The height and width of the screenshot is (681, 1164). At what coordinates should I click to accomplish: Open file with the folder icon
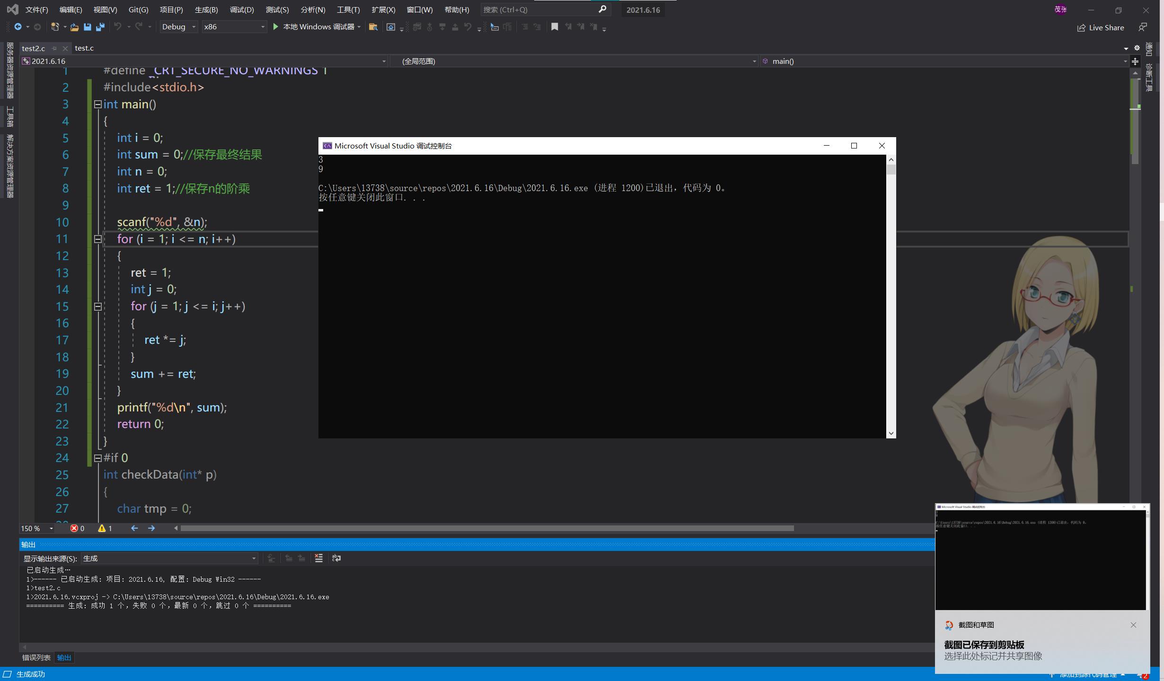tap(74, 27)
